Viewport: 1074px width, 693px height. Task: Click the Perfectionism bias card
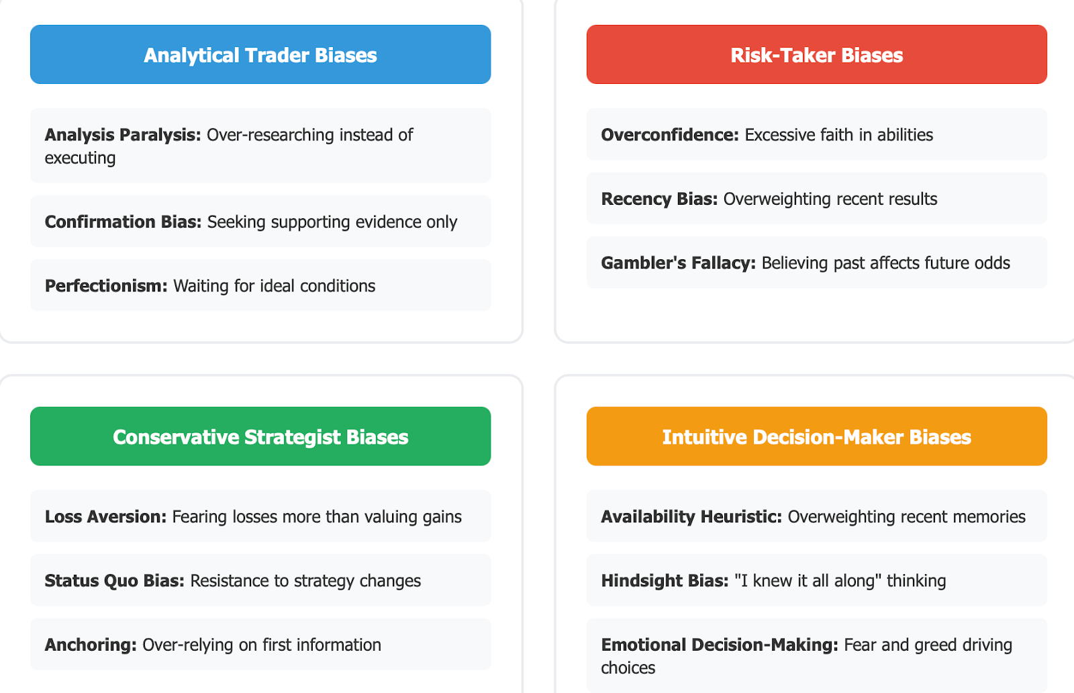click(x=260, y=285)
